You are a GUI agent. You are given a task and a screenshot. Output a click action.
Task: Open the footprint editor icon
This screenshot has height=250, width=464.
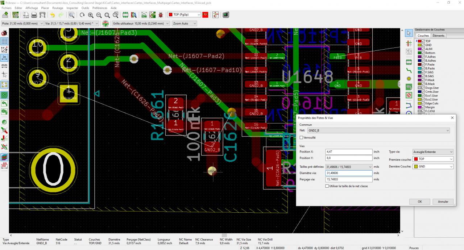tap(125, 15)
